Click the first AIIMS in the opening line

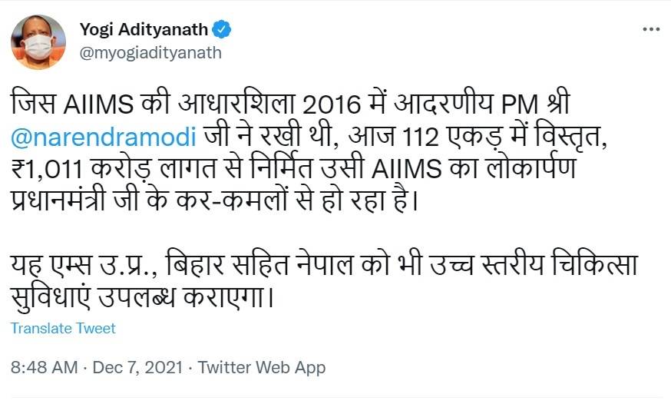(x=87, y=104)
